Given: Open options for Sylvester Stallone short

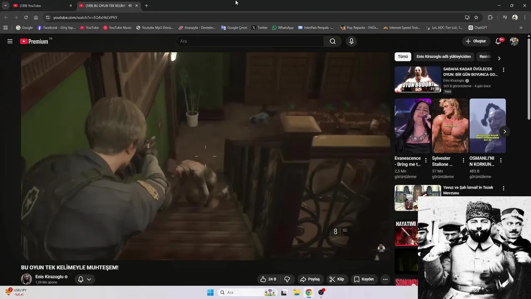Looking at the screenshot, I should (463, 160).
